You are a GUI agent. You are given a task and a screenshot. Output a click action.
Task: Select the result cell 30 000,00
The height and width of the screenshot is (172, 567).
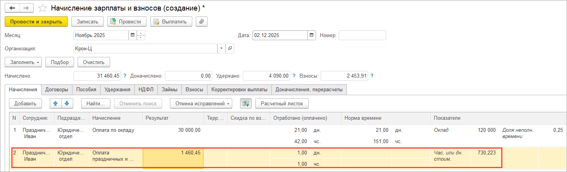pos(173,135)
